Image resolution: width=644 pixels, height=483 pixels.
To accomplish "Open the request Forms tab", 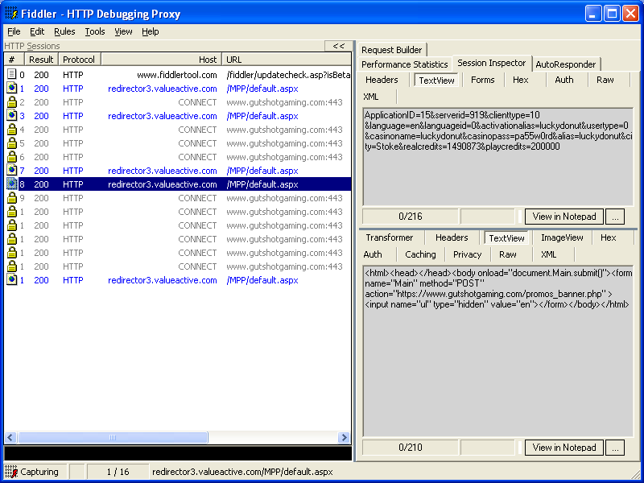I will 482,80.
